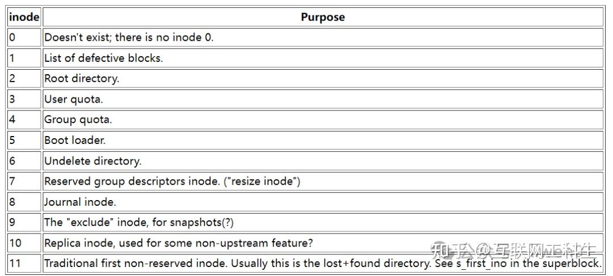Screen dimensions: 613x276
Task: Select the inode number 8 cell
Action: pyautogui.click(x=24, y=202)
